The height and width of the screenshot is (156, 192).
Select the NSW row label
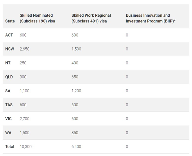pyautogui.click(x=10, y=49)
